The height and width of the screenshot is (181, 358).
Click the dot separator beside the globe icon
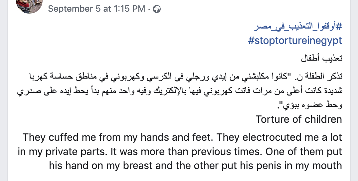(x=149, y=9)
